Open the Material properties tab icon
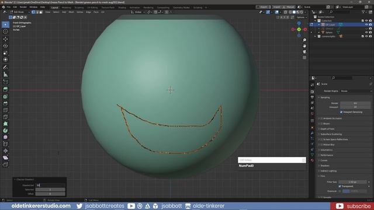 pyautogui.click(x=313, y=160)
